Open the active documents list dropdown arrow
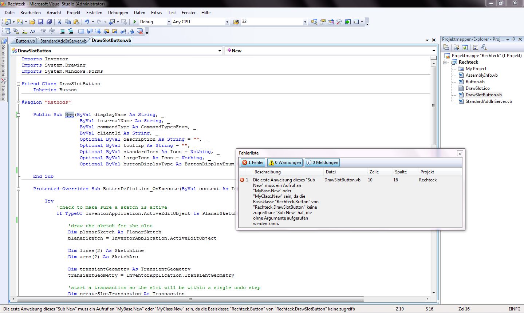524x313 pixels. 427,40
